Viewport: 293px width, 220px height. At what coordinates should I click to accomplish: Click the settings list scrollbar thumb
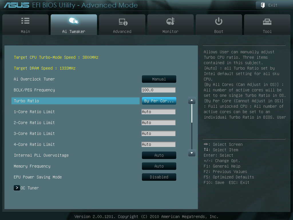click(192, 113)
